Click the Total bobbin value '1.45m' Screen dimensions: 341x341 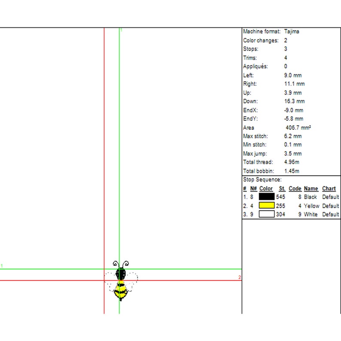click(x=292, y=171)
